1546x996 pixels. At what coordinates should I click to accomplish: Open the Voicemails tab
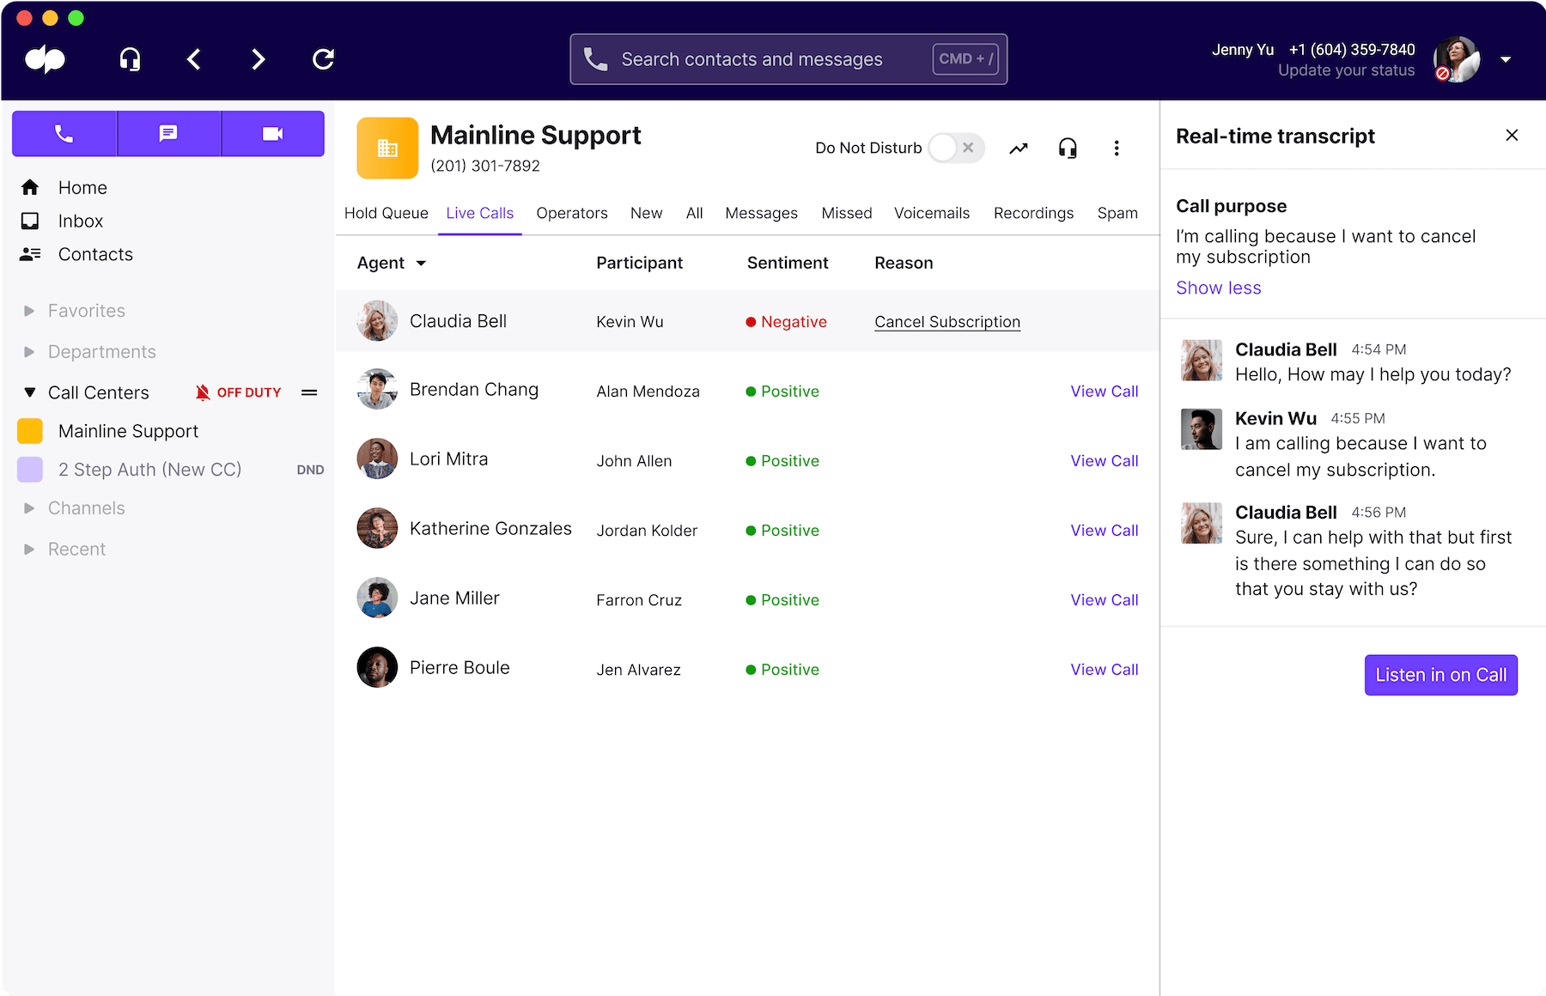[932, 213]
